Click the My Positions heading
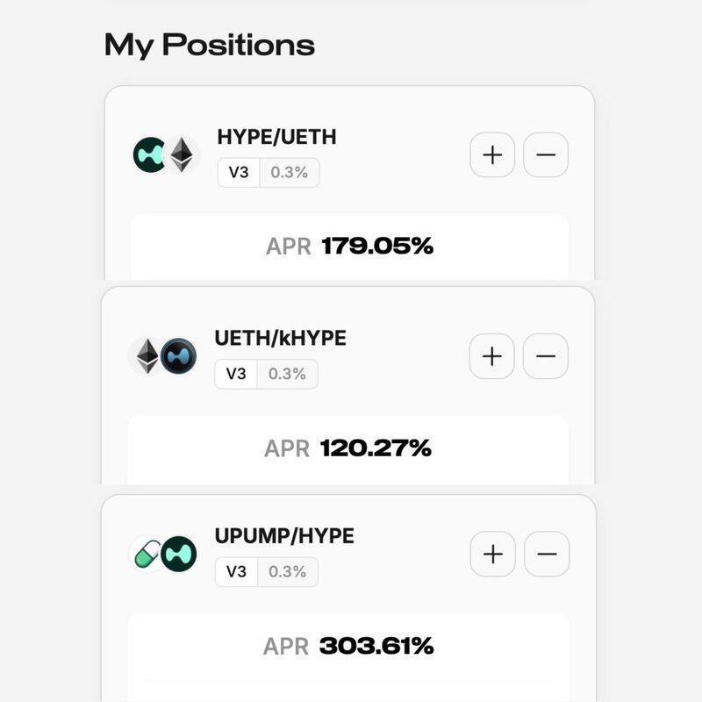This screenshot has height=702, width=702. (209, 44)
